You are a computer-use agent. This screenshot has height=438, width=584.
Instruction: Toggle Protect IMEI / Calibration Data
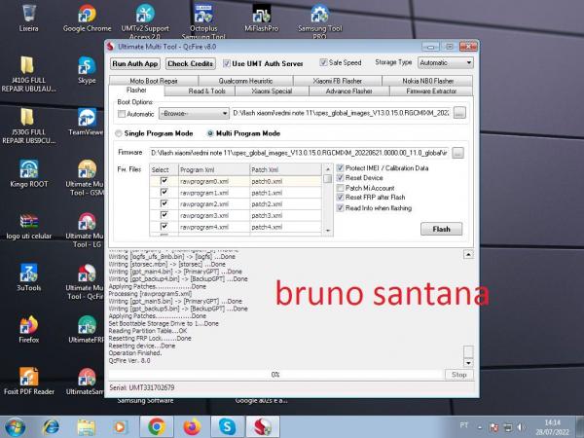coord(340,168)
